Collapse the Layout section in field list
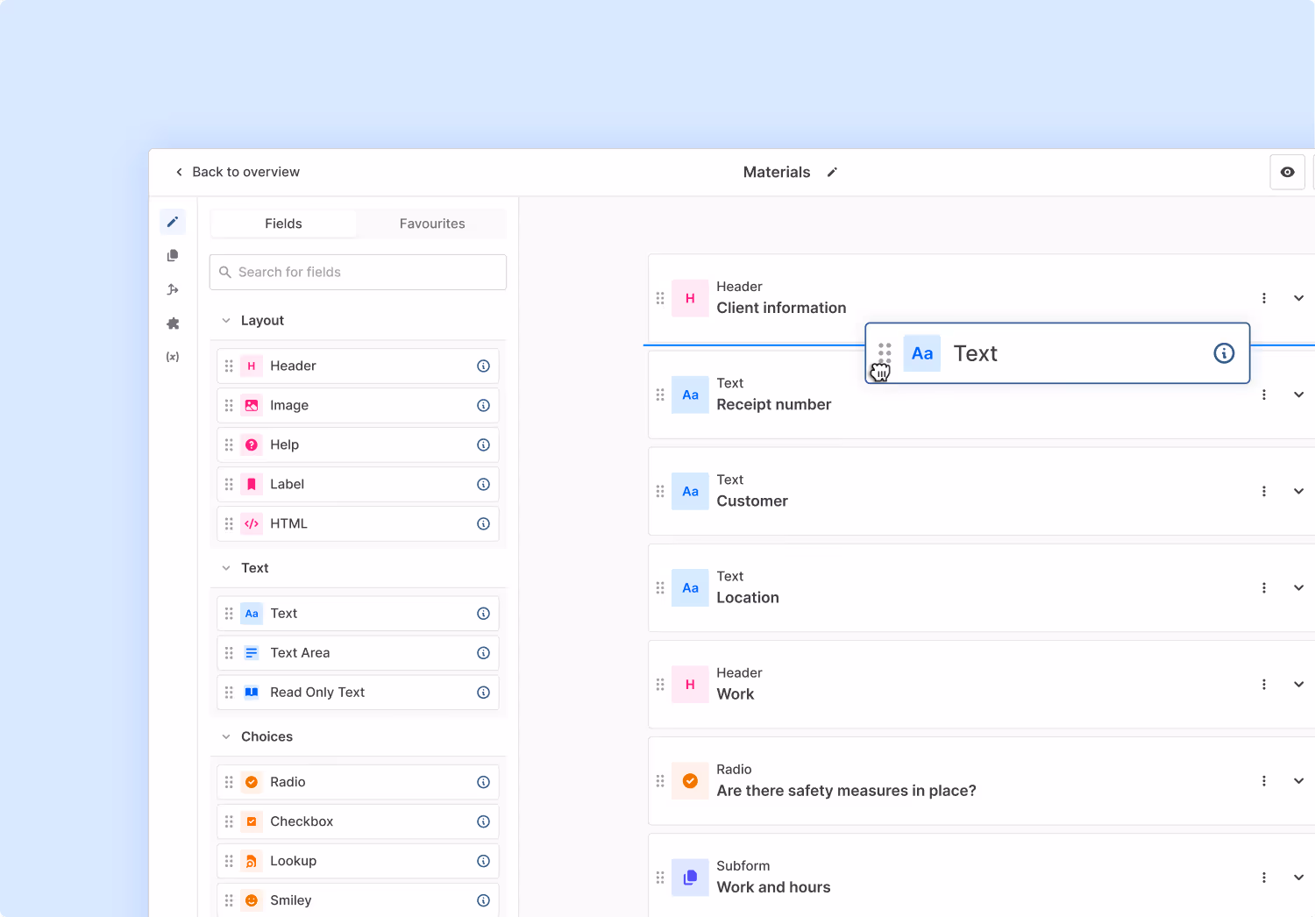 (227, 320)
